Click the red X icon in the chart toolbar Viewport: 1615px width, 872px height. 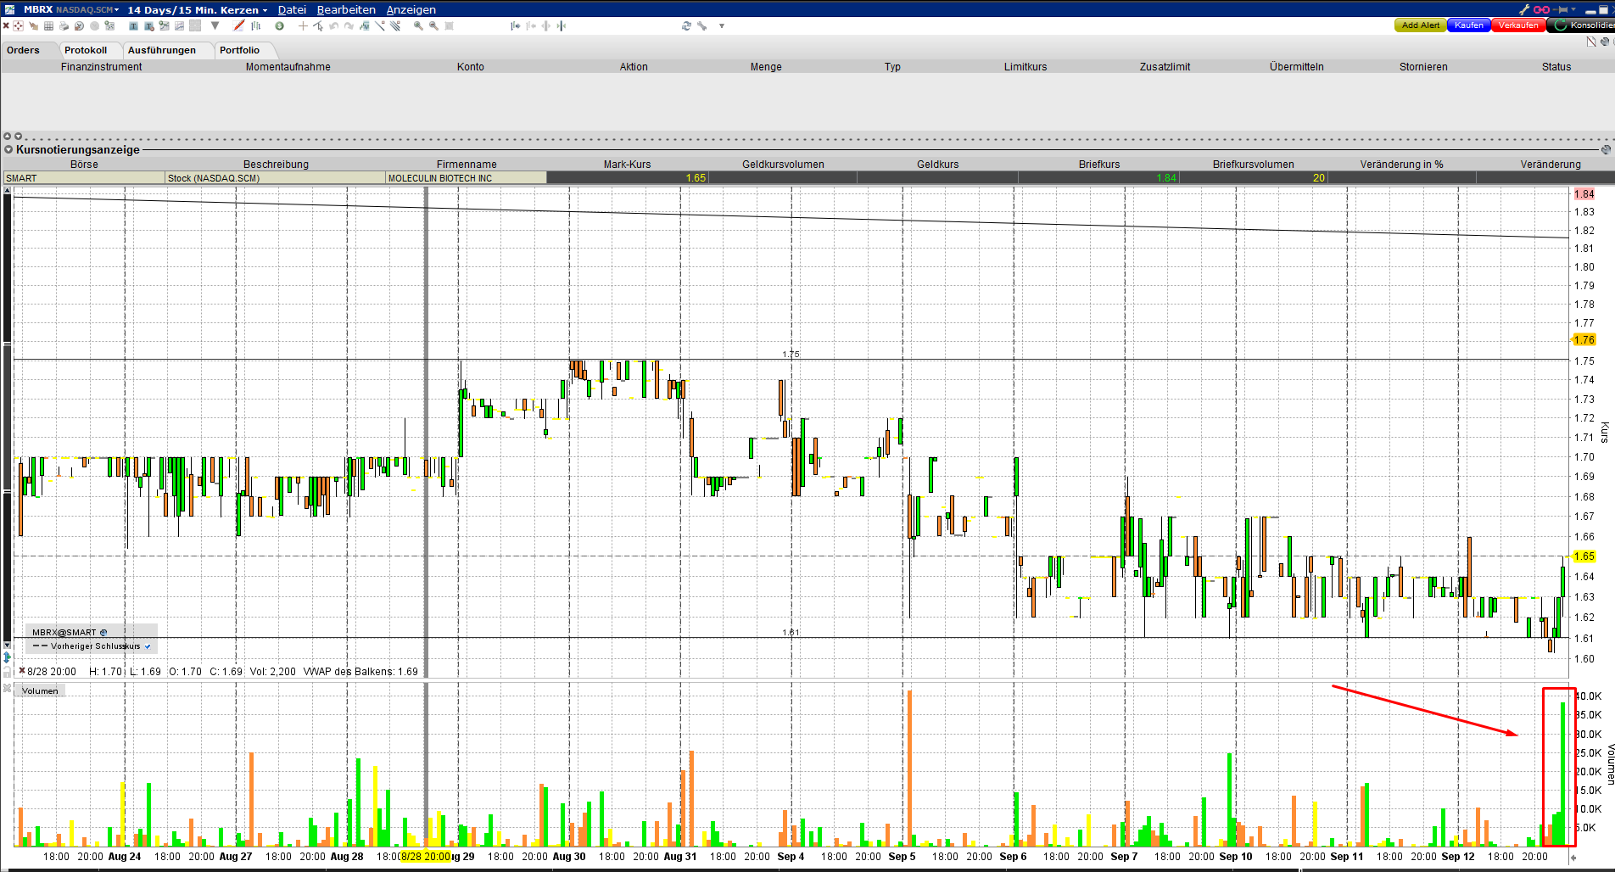(6, 25)
